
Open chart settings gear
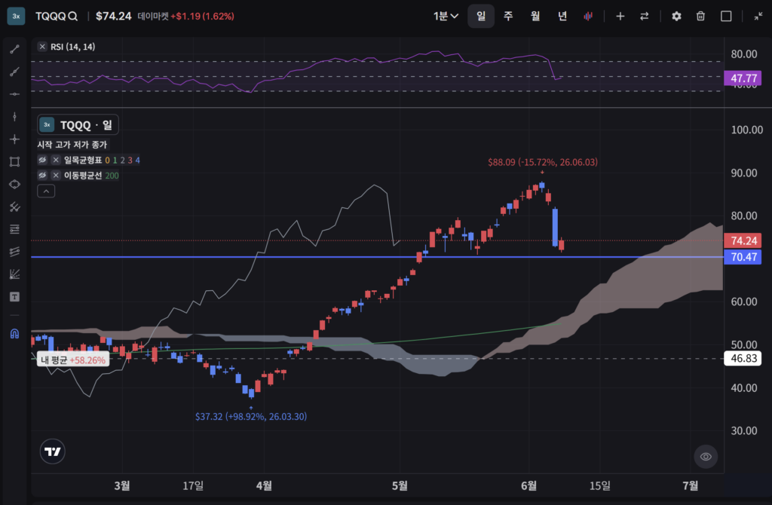(676, 17)
